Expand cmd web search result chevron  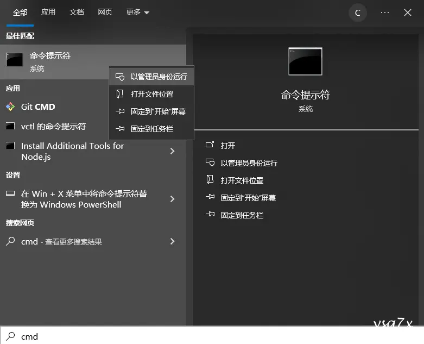172,241
